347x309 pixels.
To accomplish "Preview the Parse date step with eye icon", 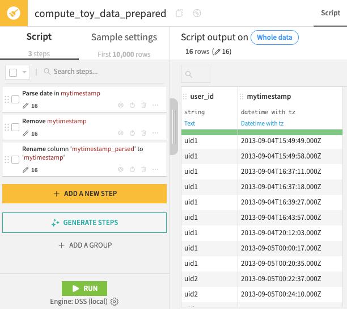I will point(120,106).
